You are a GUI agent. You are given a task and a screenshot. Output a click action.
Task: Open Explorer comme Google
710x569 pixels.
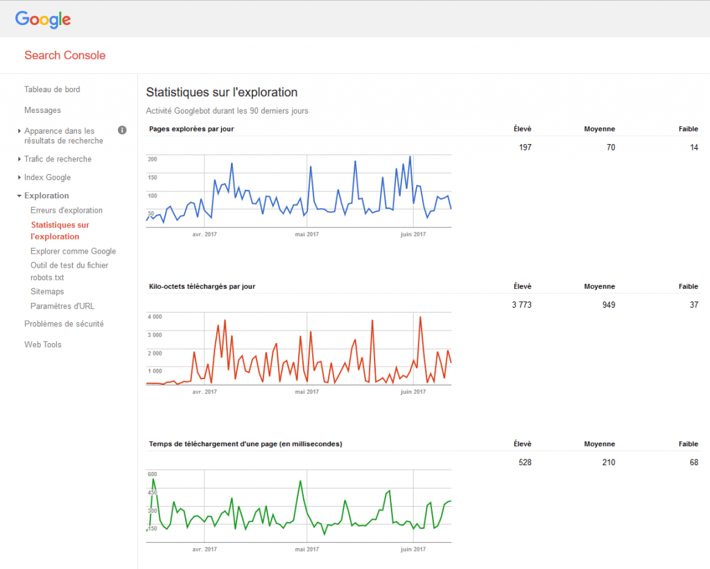(73, 251)
